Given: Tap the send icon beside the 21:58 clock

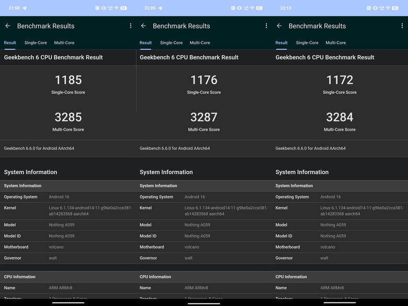Looking at the screenshot, I should click(25, 8).
